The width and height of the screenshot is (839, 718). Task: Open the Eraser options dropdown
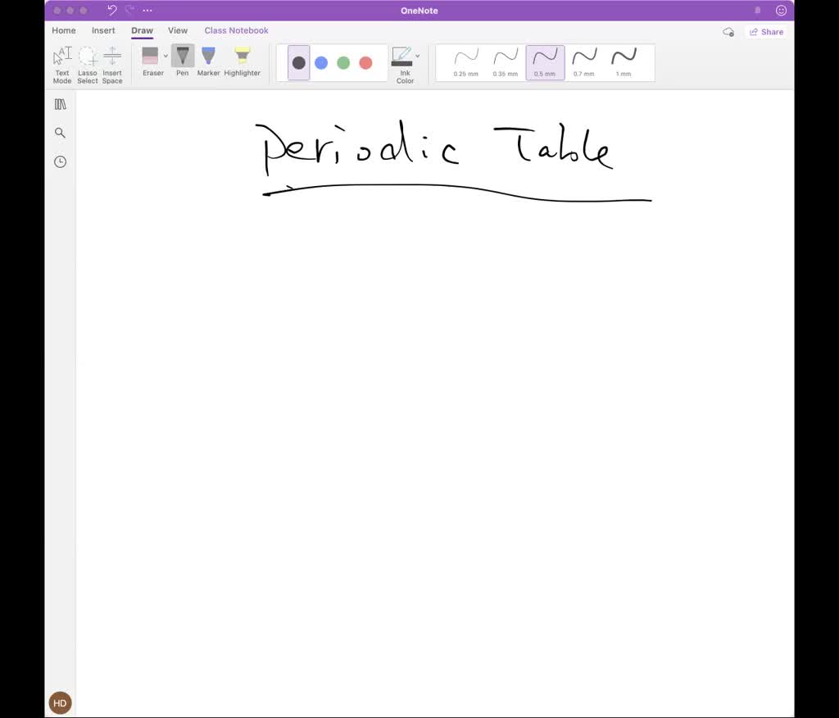165,56
